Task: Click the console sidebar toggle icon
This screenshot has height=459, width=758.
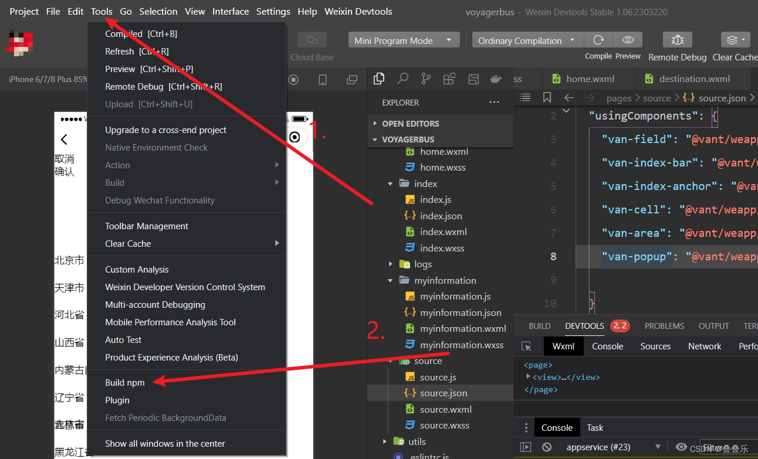Action: [526, 447]
